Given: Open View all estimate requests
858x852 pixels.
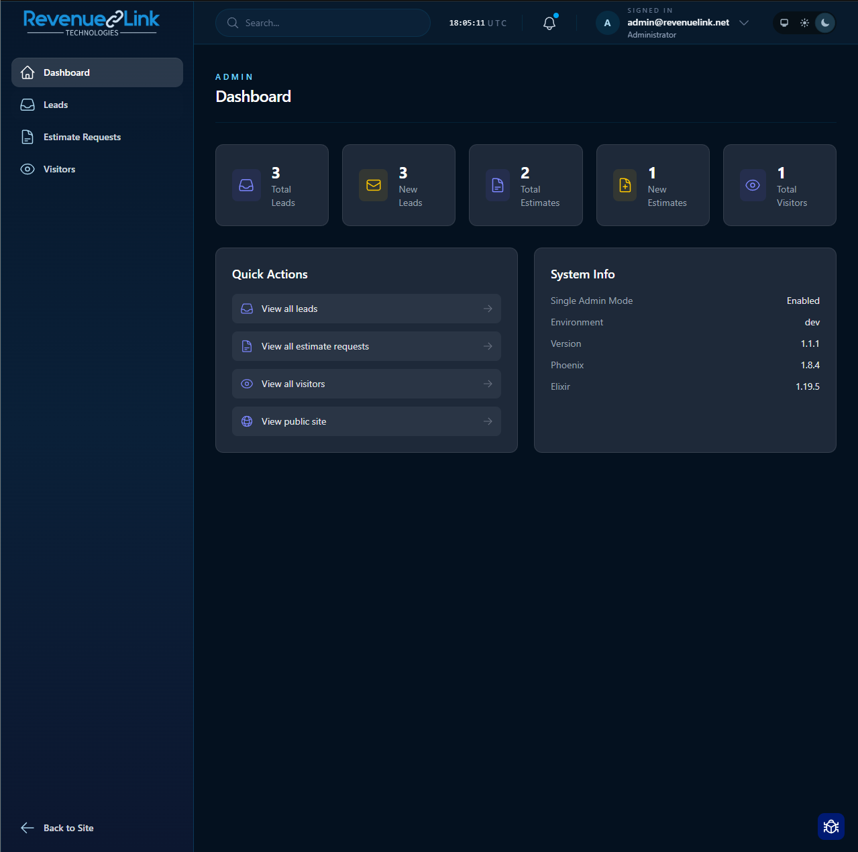Looking at the screenshot, I should [366, 346].
